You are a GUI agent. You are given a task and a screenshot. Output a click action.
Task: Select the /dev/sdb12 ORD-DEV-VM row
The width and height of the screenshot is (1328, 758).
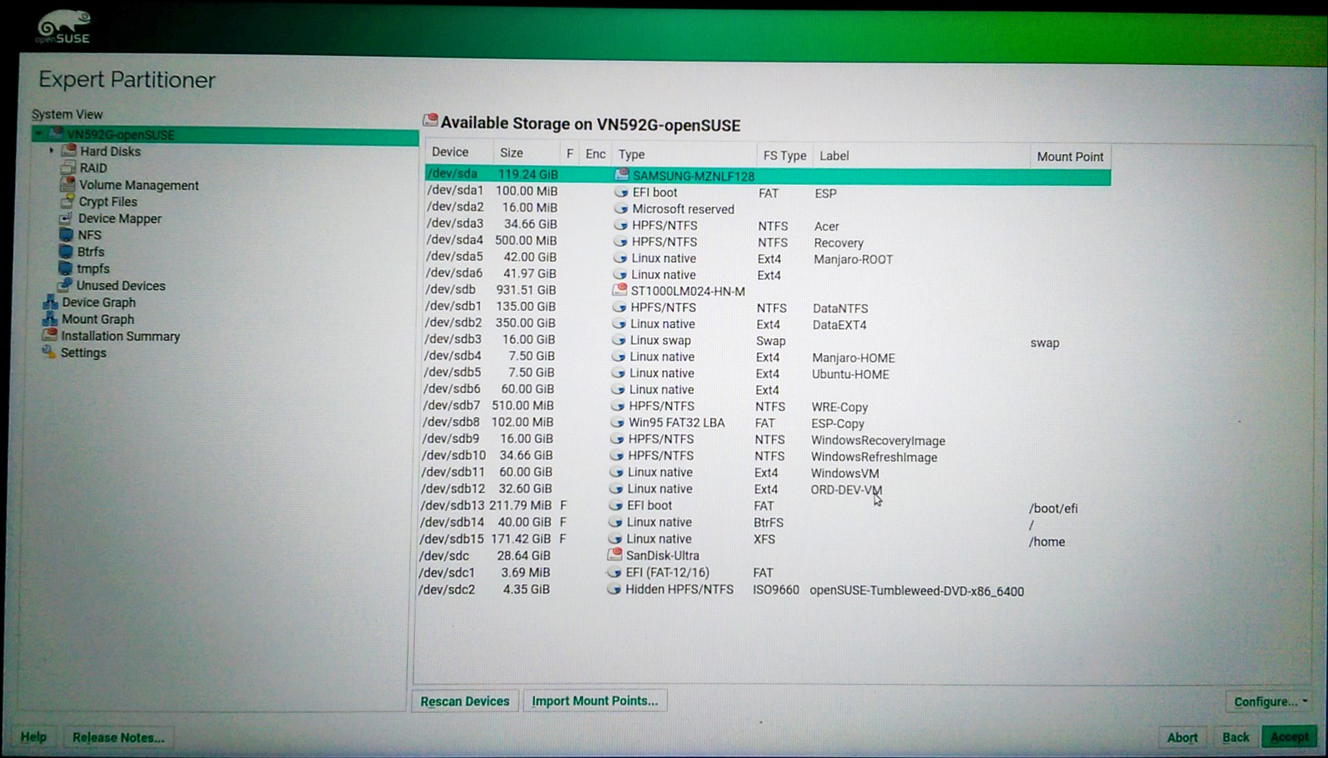[x=764, y=490]
